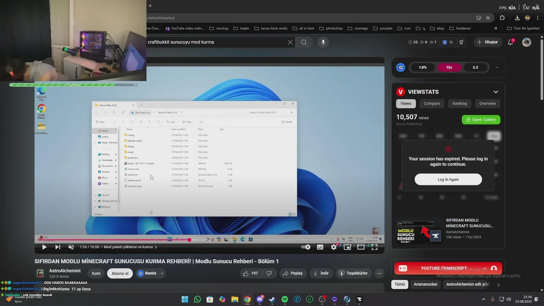Viewport: 544px width, 306px height.
Task: Click the vidIQ trophy icon
Action: tap(461, 42)
